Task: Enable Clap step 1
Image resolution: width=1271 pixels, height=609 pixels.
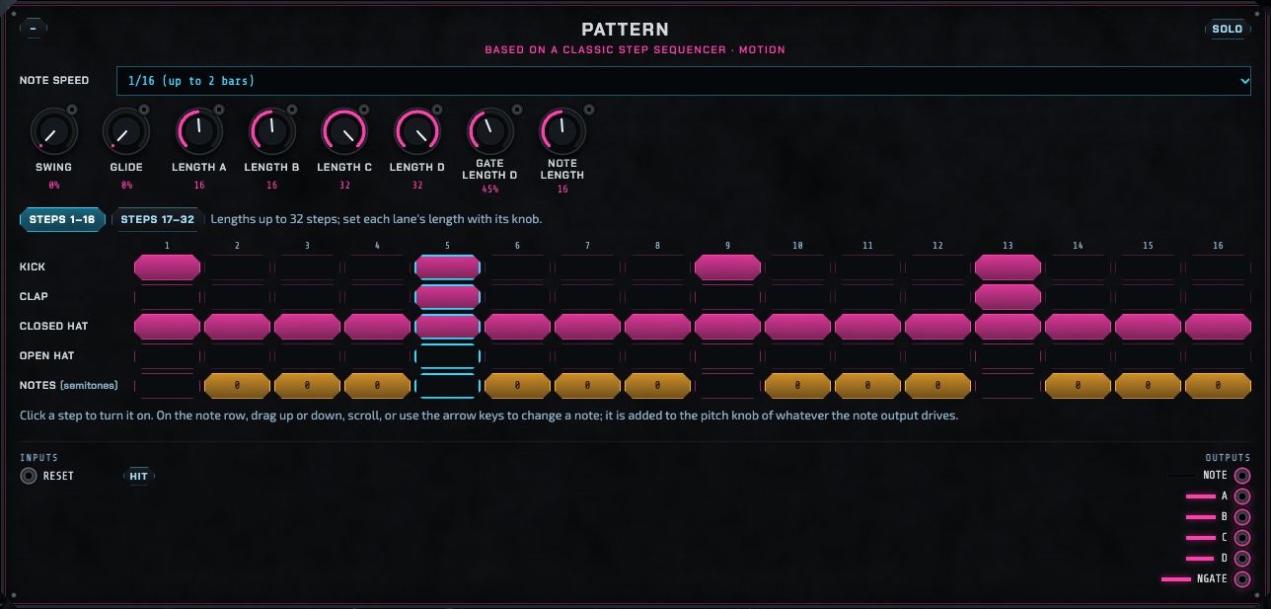Action: click(168, 296)
